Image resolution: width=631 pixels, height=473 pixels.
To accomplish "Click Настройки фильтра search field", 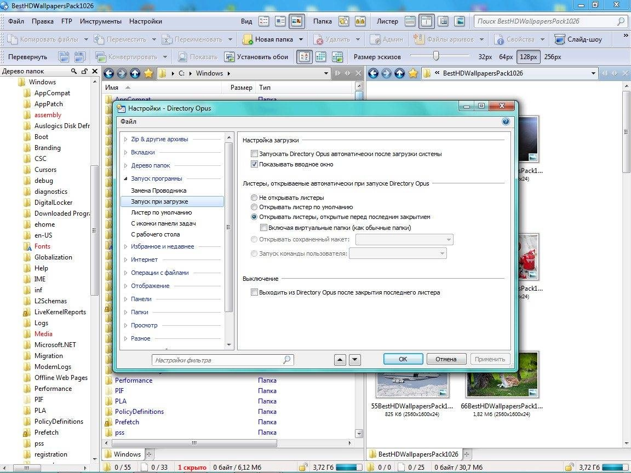I will 222,360.
